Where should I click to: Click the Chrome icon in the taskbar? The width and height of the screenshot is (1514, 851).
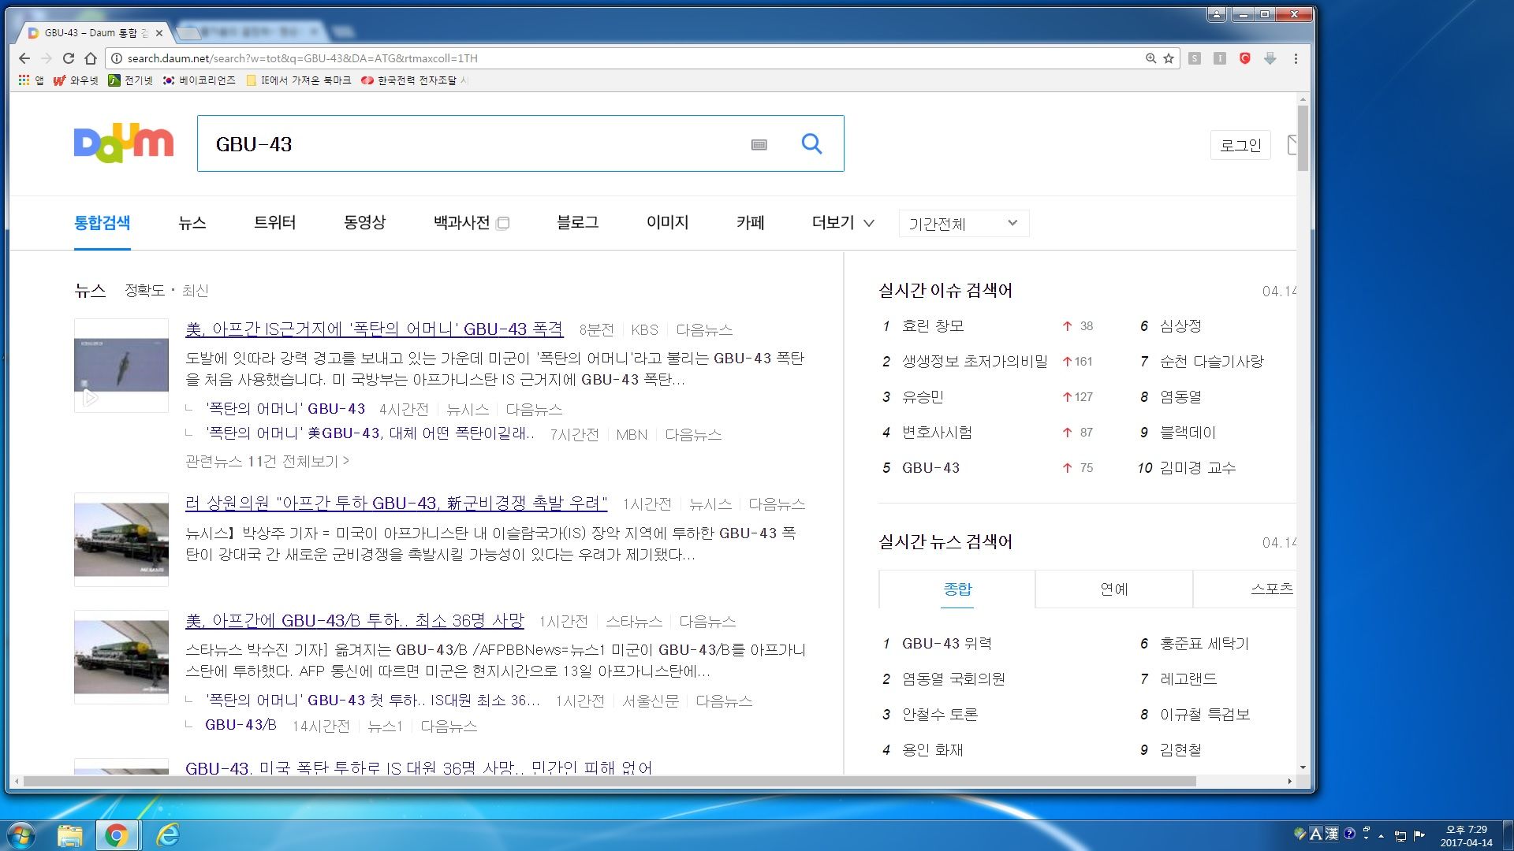coord(117,835)
